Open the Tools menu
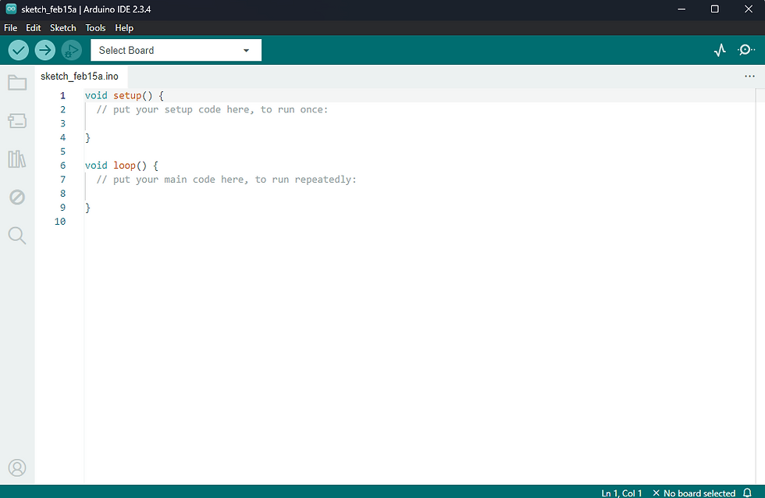Screen dimensions: 765x498 [95, 28]
